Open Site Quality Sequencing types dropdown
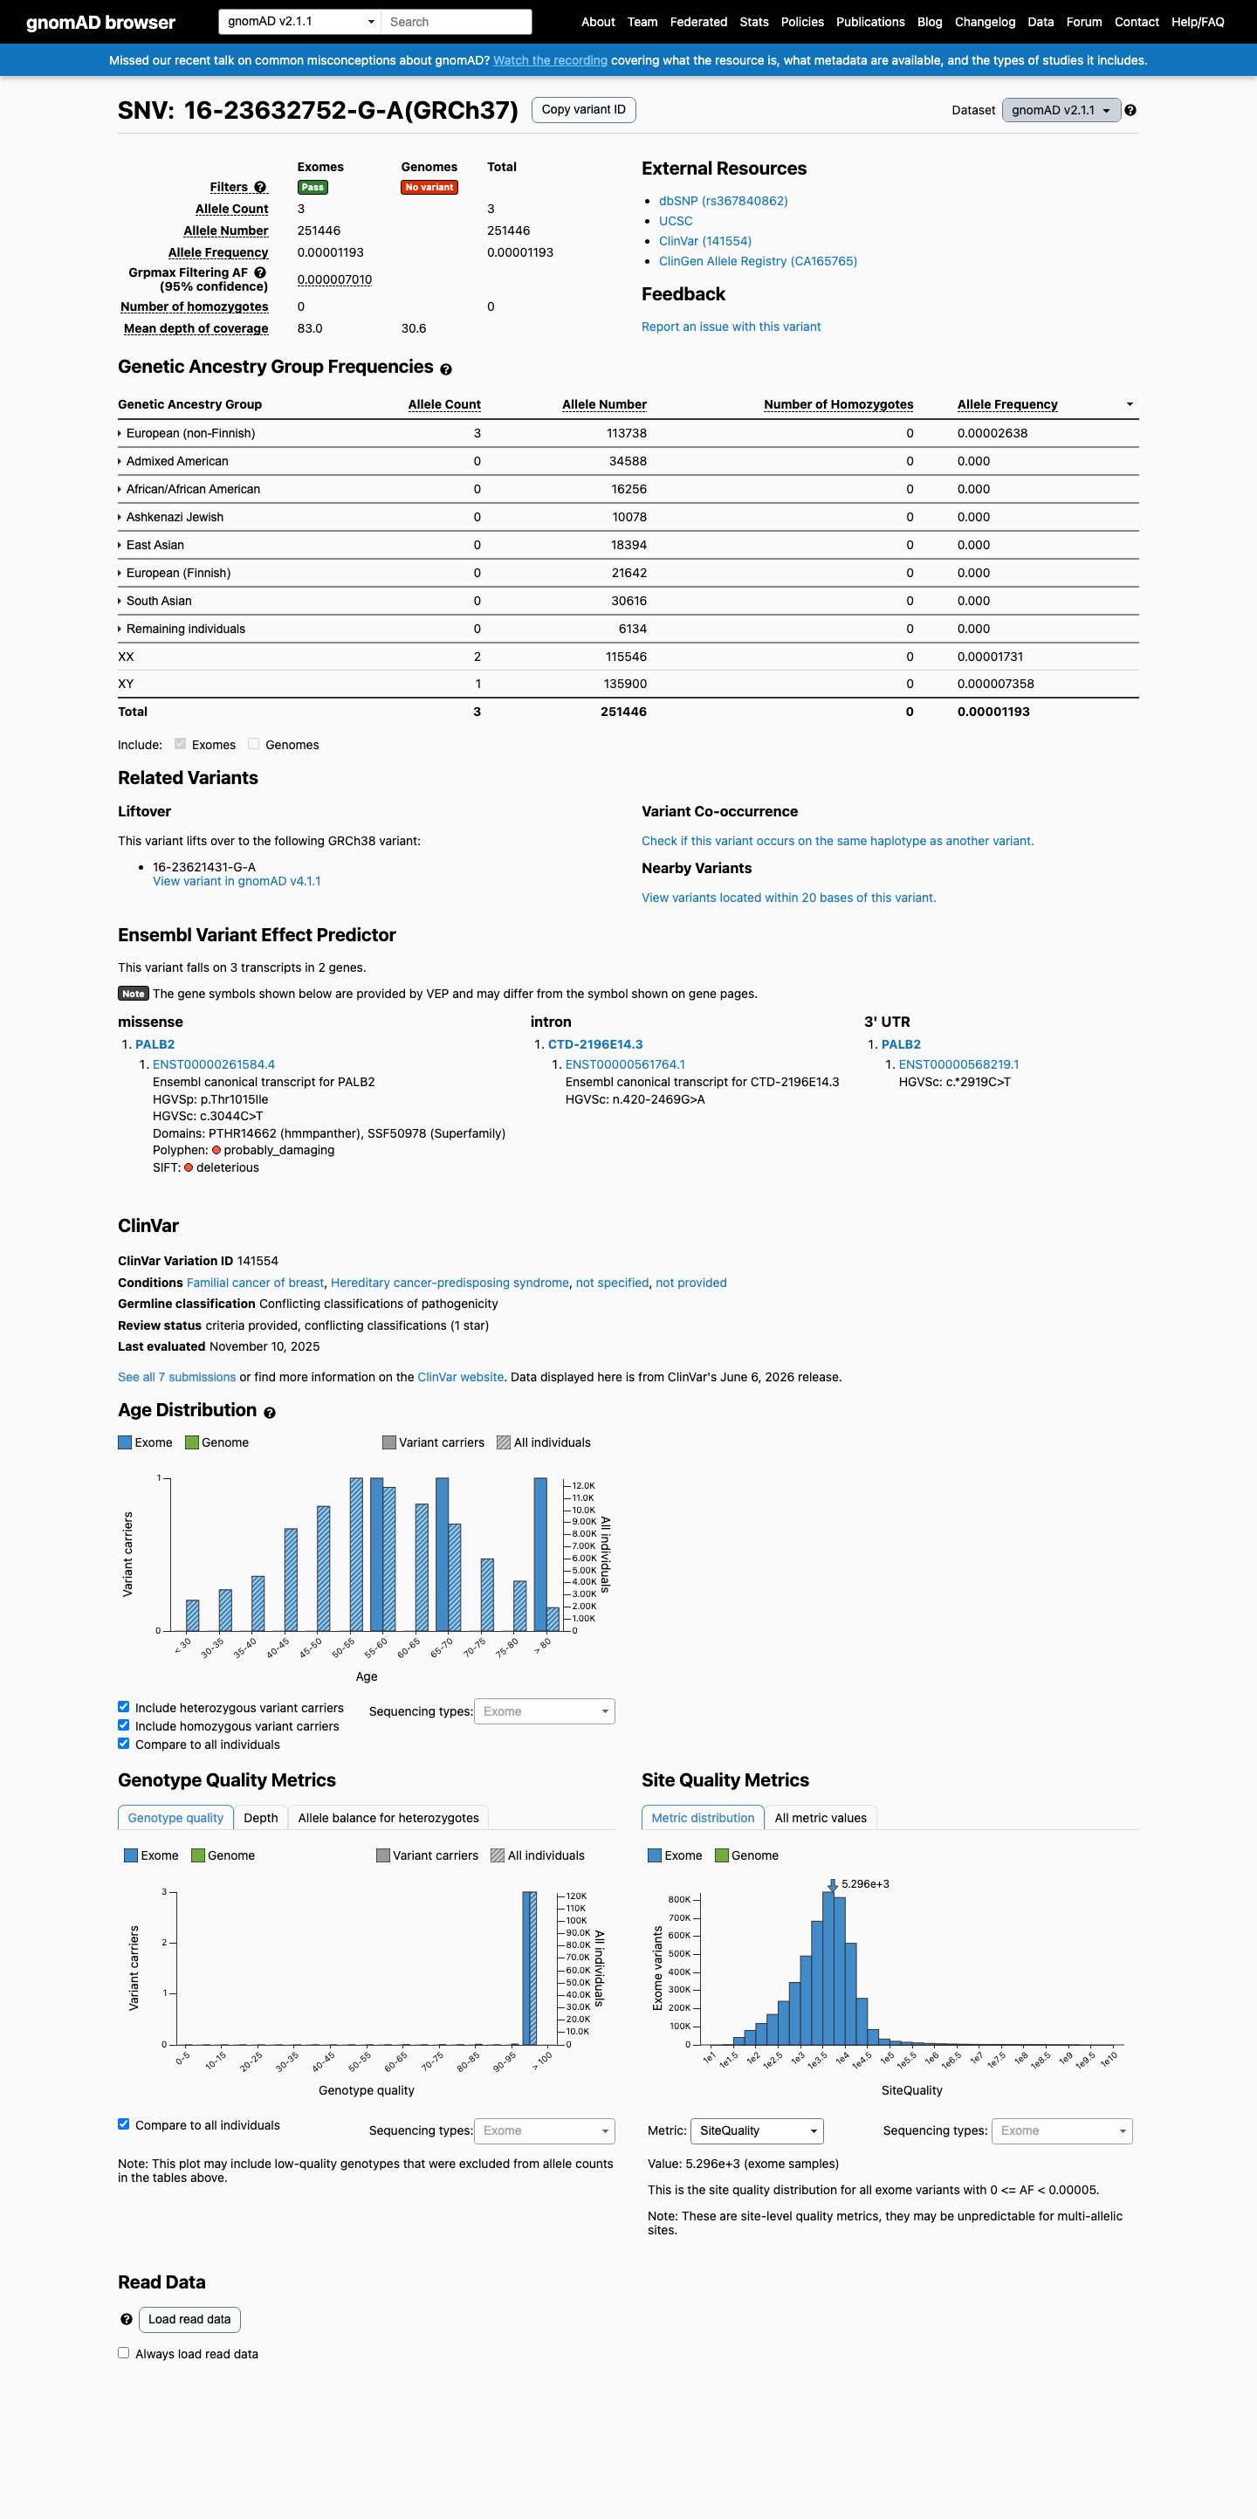 click(1061, 2130)
